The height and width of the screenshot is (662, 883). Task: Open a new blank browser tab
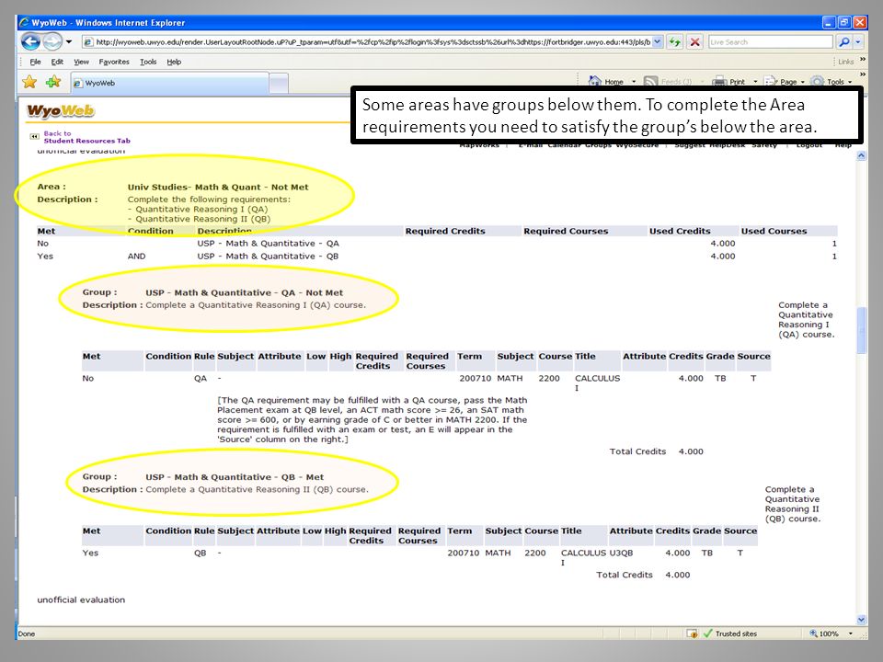pos(278,84)
